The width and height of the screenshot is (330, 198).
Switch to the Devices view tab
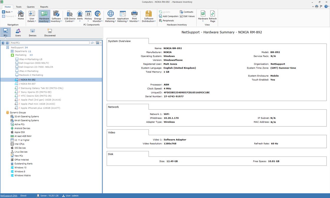32,32
